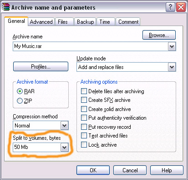The width and height of the screenshot is (188, 180).
Task: Go to the Backup tab
Action: (x=85, y=22)
